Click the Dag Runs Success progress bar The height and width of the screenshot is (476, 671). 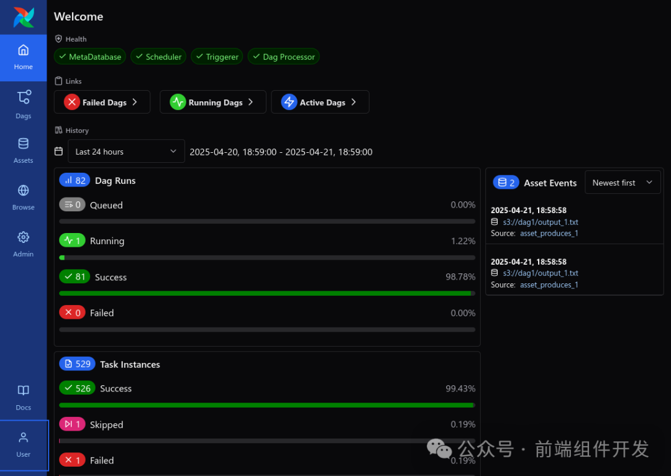click(267, 294)
